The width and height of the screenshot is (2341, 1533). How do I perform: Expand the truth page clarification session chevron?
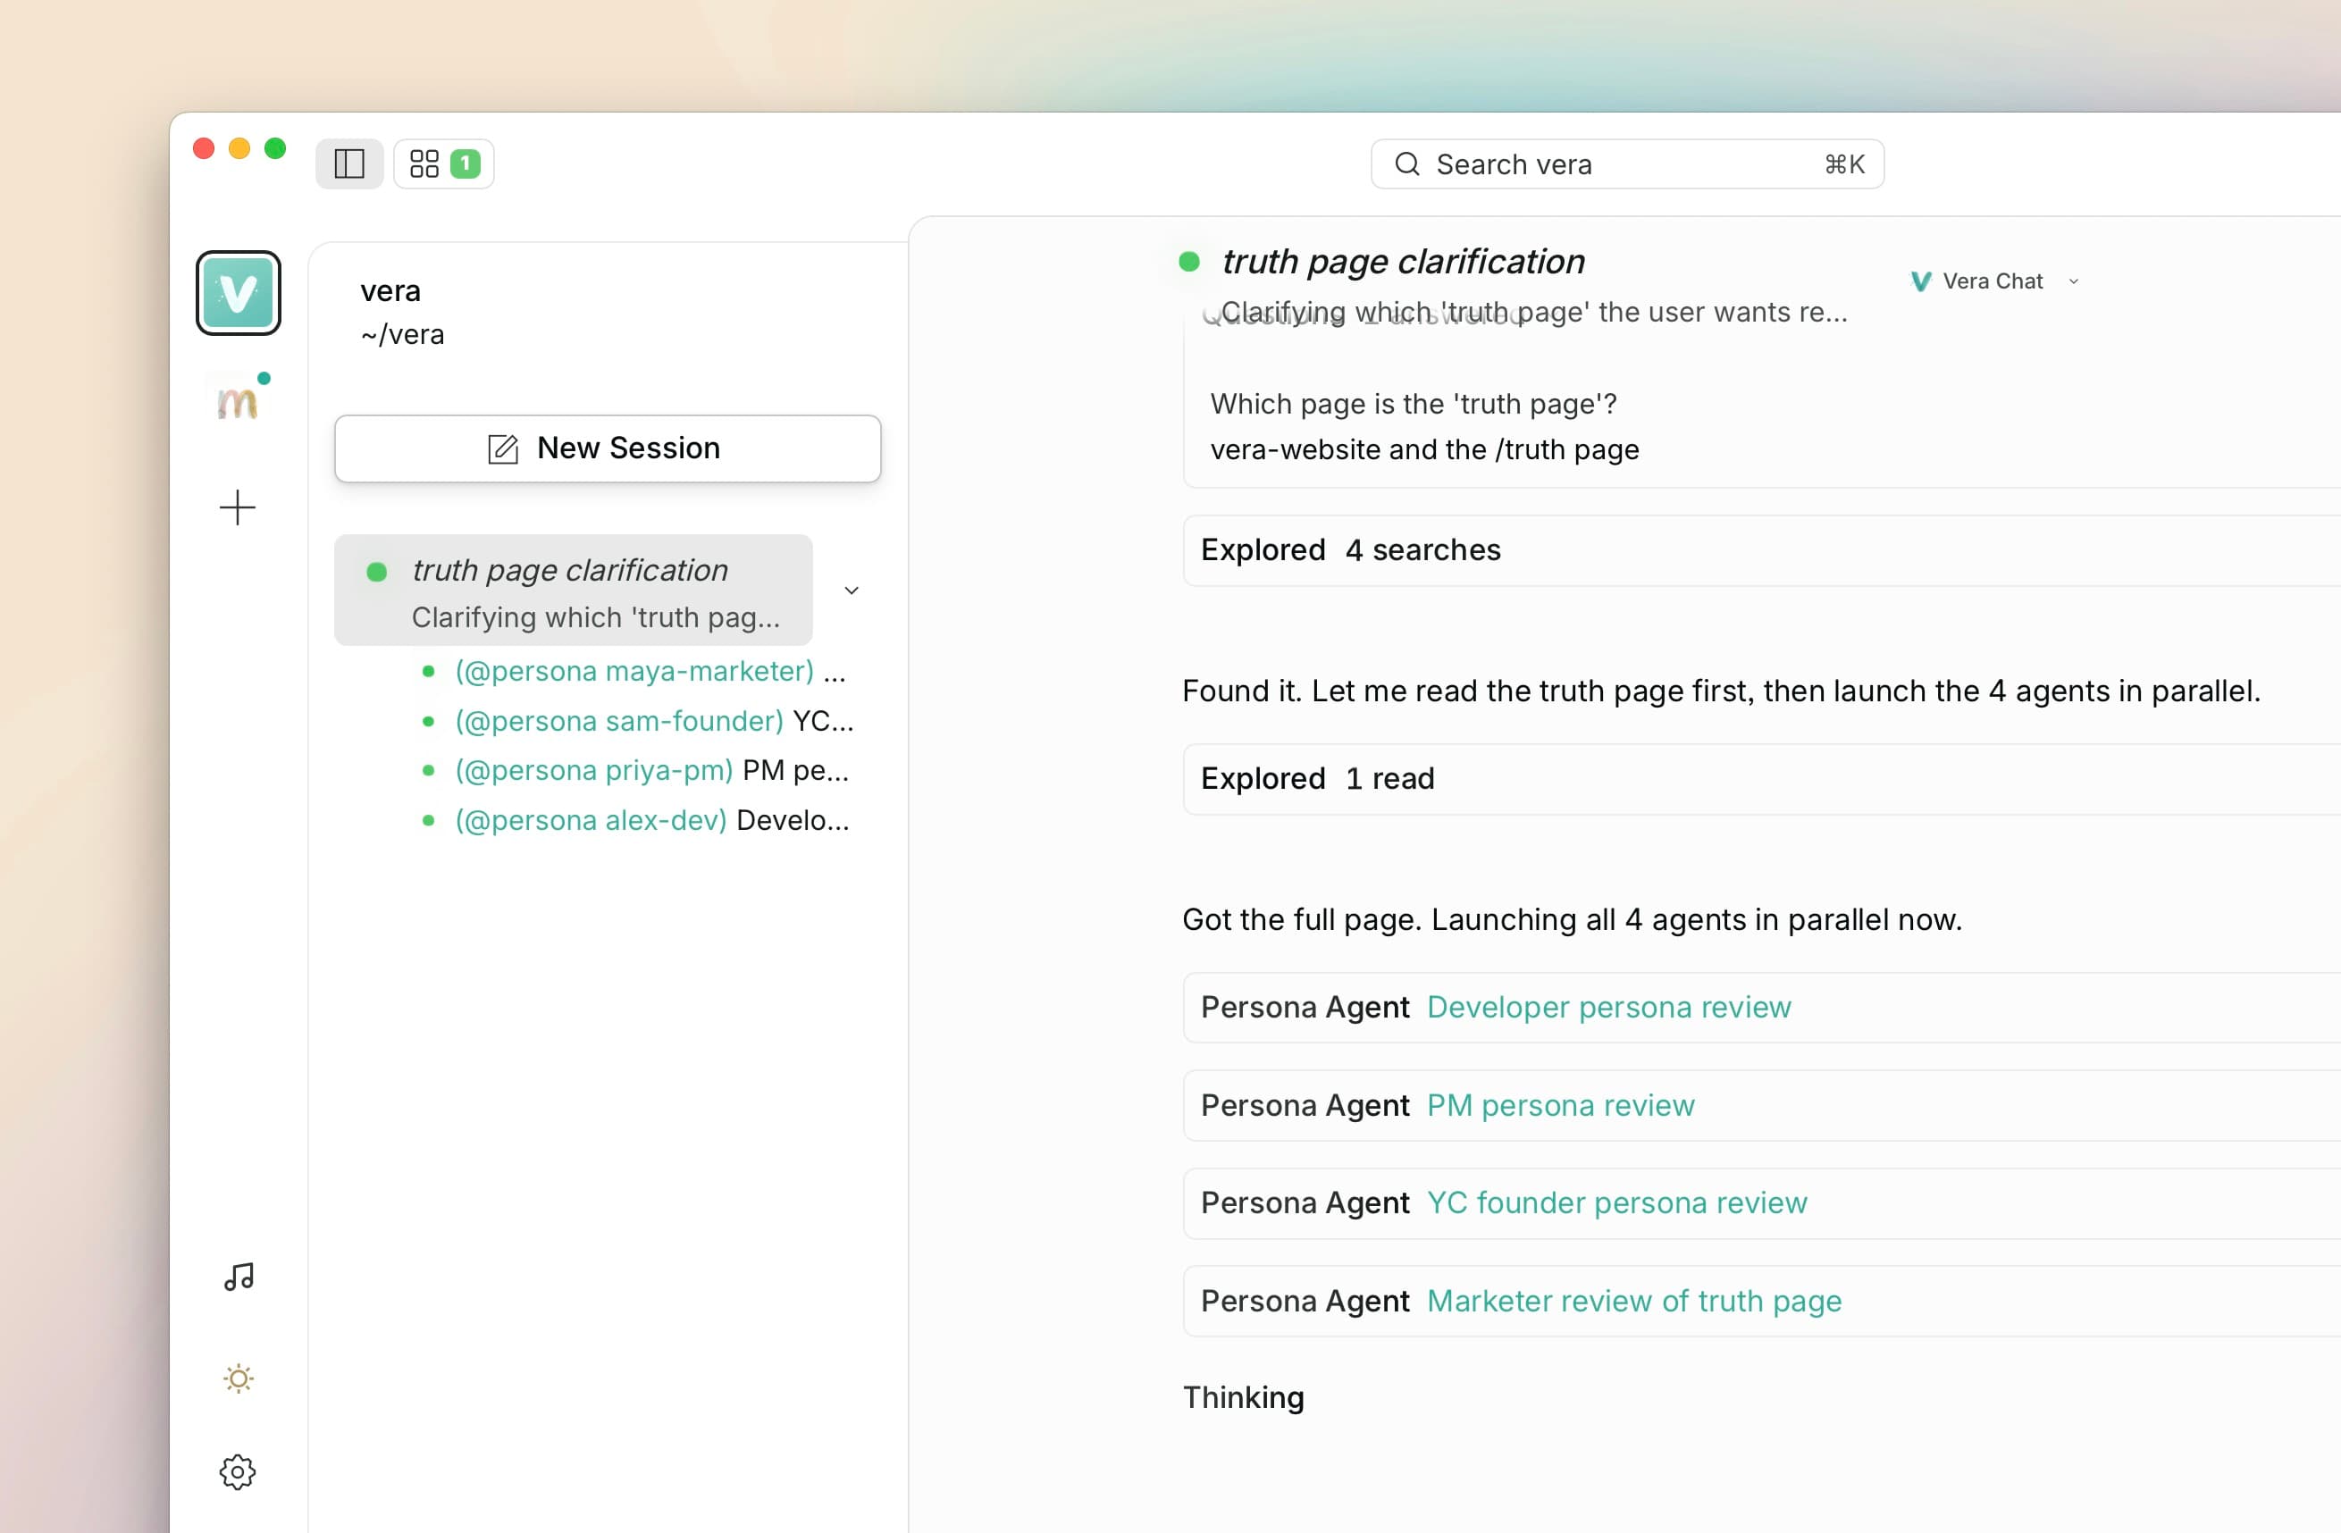[x=851, y=590]
